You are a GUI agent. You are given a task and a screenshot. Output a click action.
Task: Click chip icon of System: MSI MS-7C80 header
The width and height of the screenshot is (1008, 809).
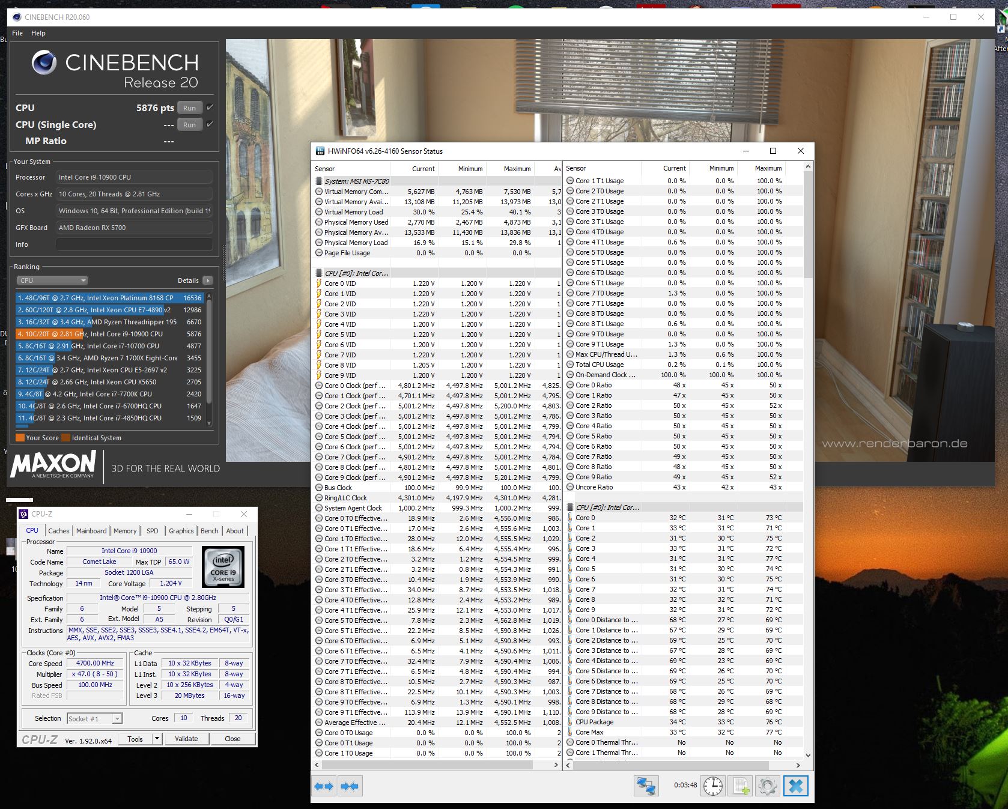[x=319, y=181]
